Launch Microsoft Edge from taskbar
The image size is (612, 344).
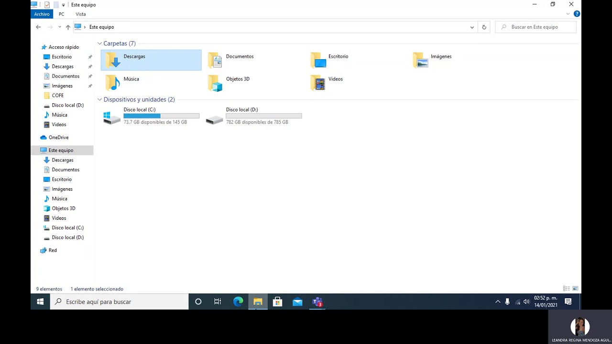coord(238,301)
